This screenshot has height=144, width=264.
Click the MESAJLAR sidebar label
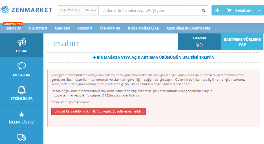click(21, 75)
